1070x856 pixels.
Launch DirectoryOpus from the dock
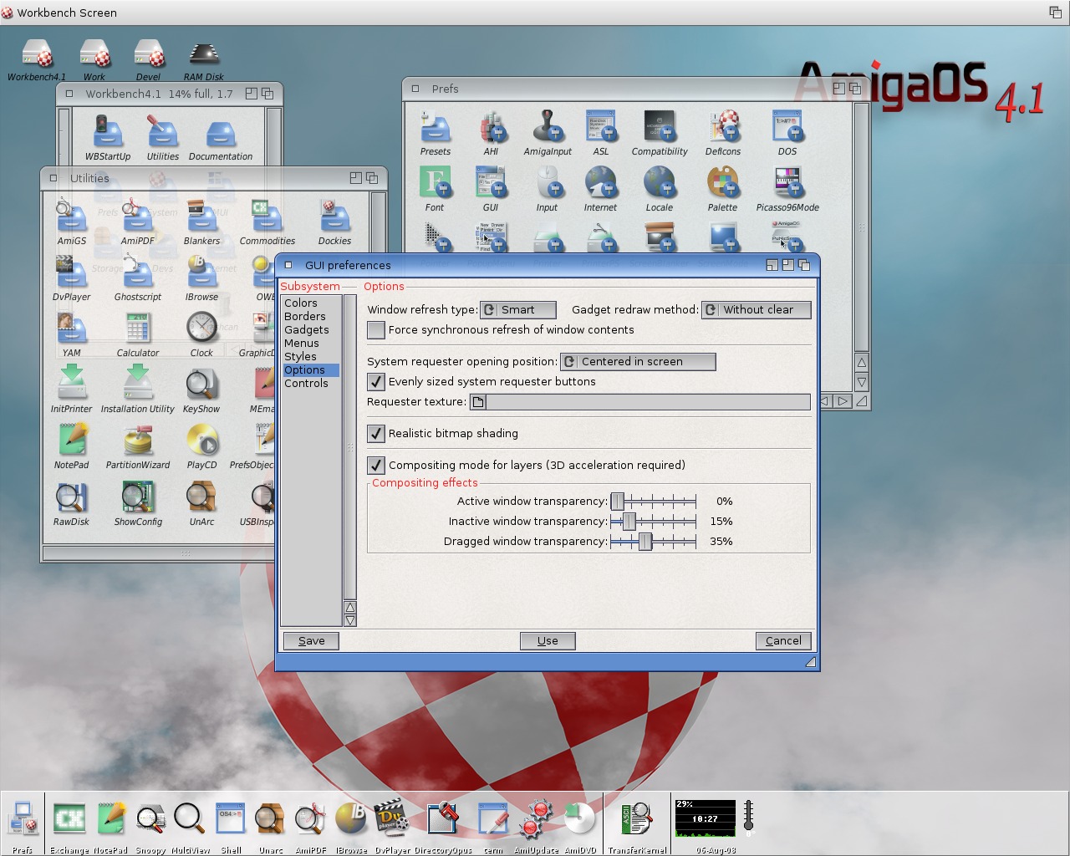pos(443,819)
